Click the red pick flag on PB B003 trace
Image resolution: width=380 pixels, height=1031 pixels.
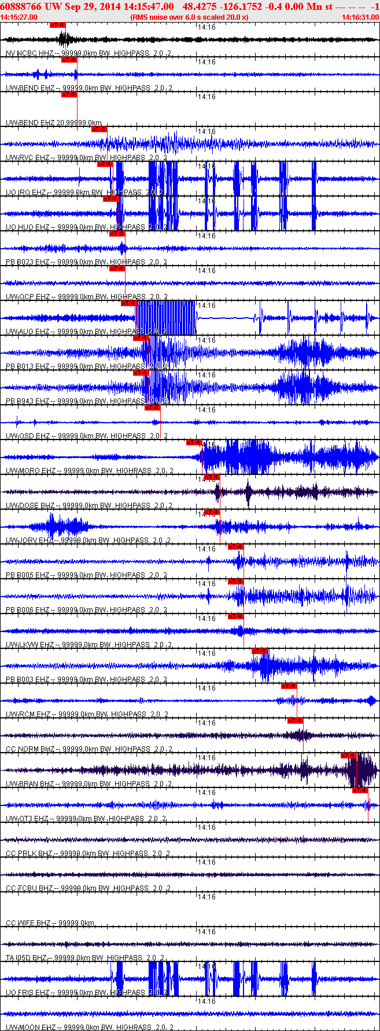pos(260,651)
